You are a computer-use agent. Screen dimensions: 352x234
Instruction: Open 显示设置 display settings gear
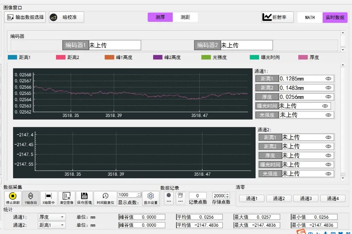pyautogui.click(x=151, y=198)
